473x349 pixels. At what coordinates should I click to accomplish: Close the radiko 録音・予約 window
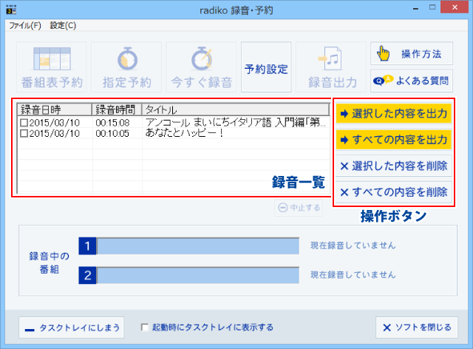[455, 7]
